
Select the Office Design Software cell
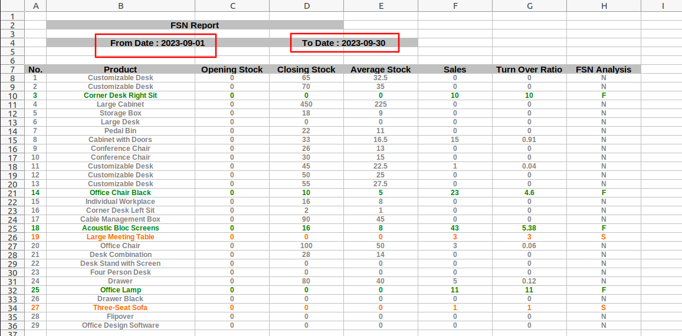pos(120,325)
